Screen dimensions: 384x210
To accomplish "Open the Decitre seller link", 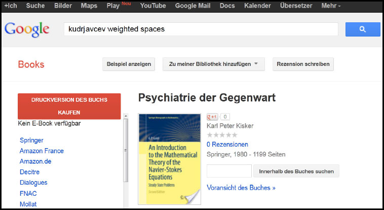I will [x=29, y=172].
